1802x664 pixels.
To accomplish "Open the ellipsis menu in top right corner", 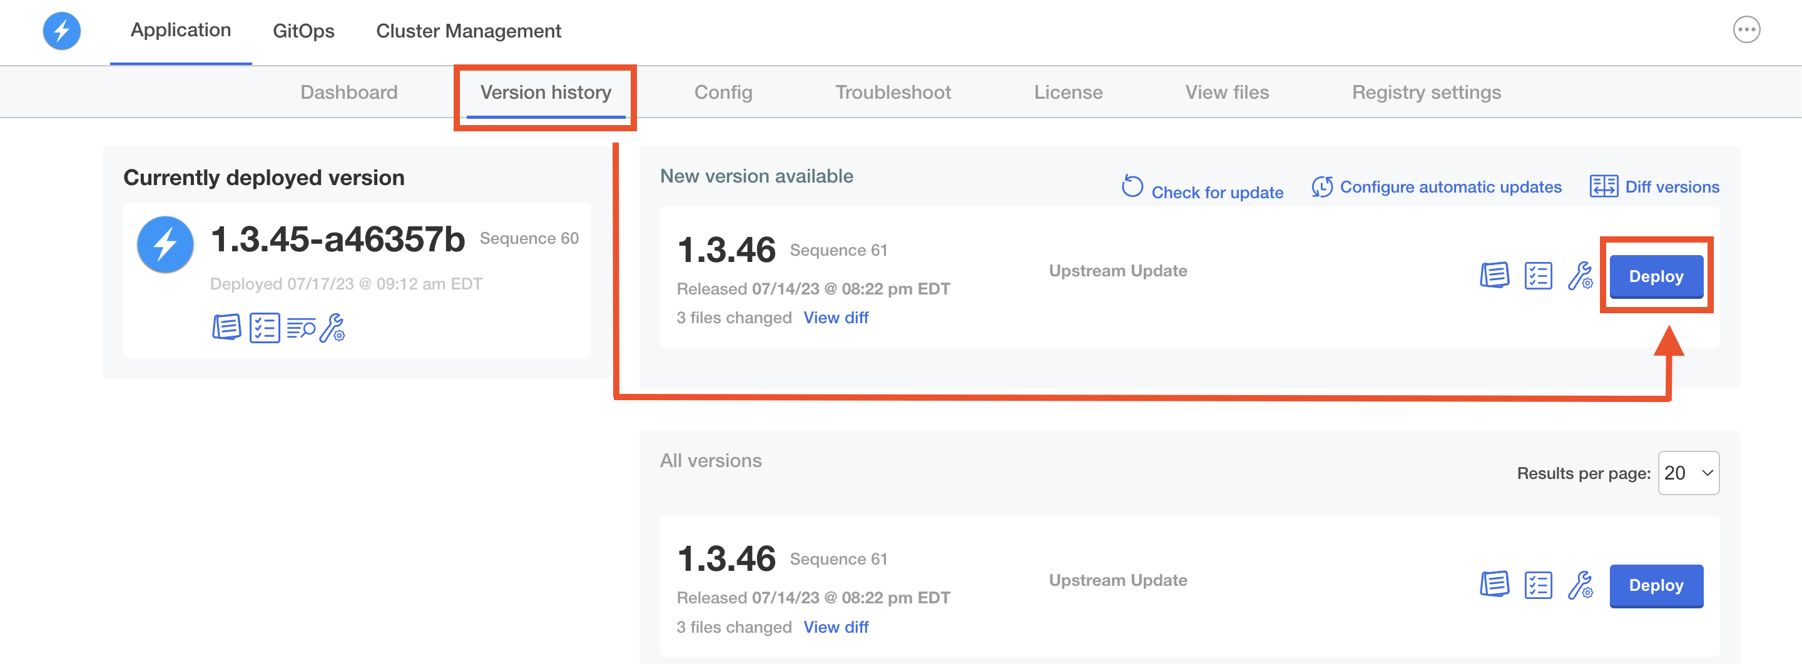I will pyautogui.click(x=1746, y=30).
